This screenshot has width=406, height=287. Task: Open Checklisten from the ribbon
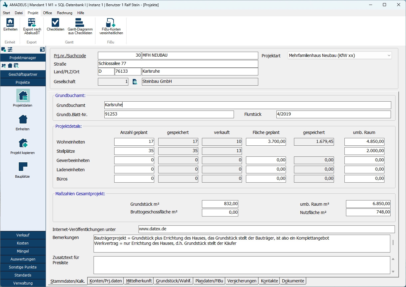coord(55,23)
